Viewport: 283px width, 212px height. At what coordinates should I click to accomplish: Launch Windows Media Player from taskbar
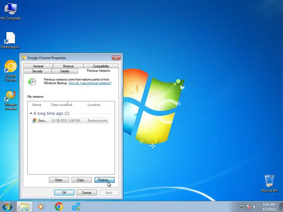coord(41,206)
